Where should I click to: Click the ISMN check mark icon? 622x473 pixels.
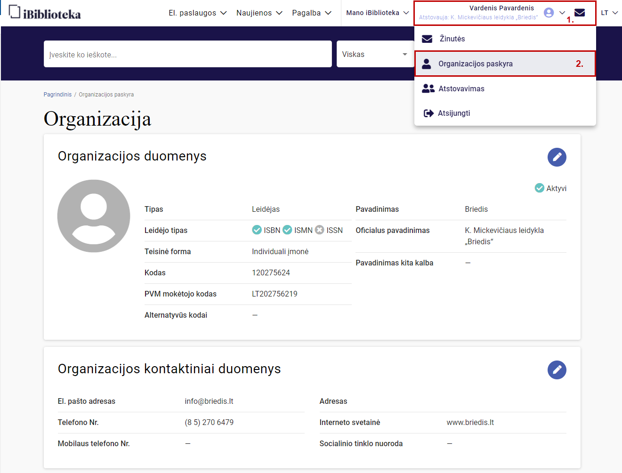pyautogui.click(x=287, y=230)
